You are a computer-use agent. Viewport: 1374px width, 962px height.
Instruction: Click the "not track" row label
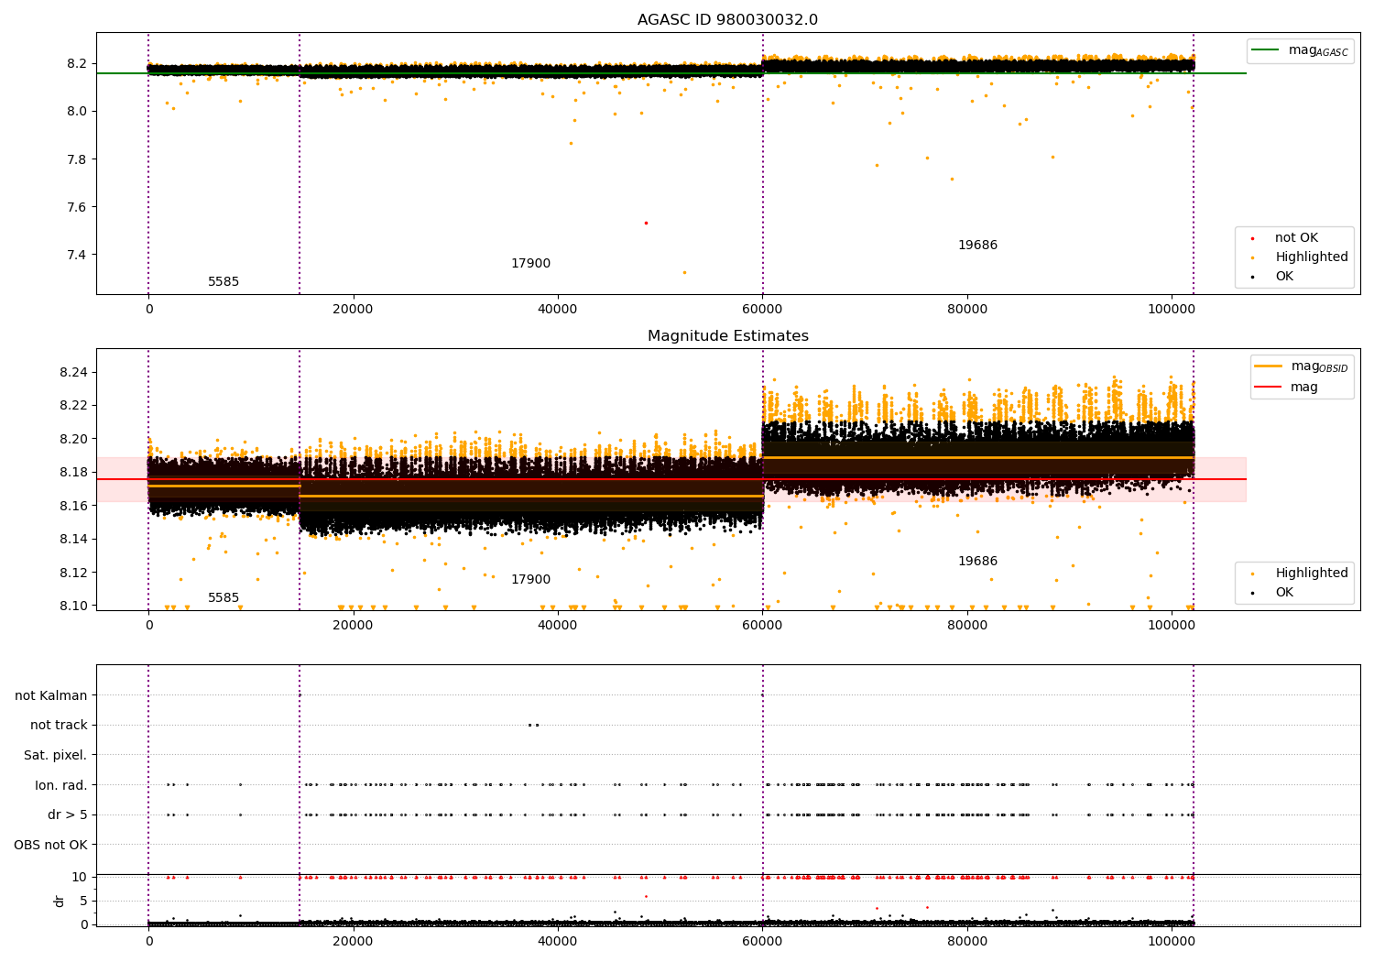(x=59, y=726)
